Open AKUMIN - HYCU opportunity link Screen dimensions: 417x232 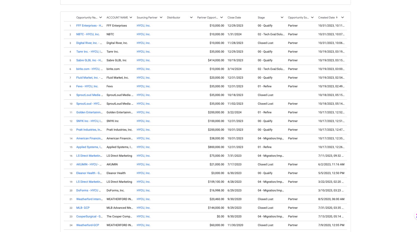point(89,164)
